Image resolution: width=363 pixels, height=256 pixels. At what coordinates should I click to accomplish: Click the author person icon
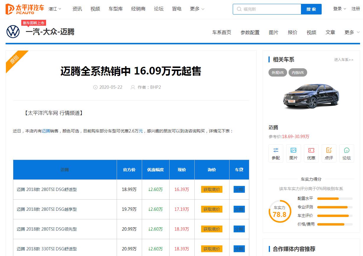[133, 87]
